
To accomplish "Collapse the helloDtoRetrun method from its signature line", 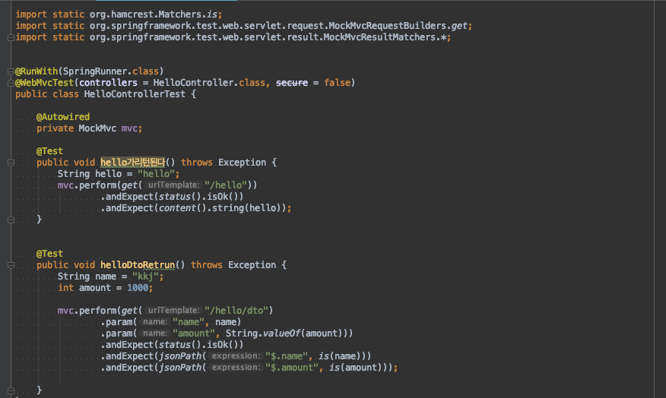I will click(11, 265).
